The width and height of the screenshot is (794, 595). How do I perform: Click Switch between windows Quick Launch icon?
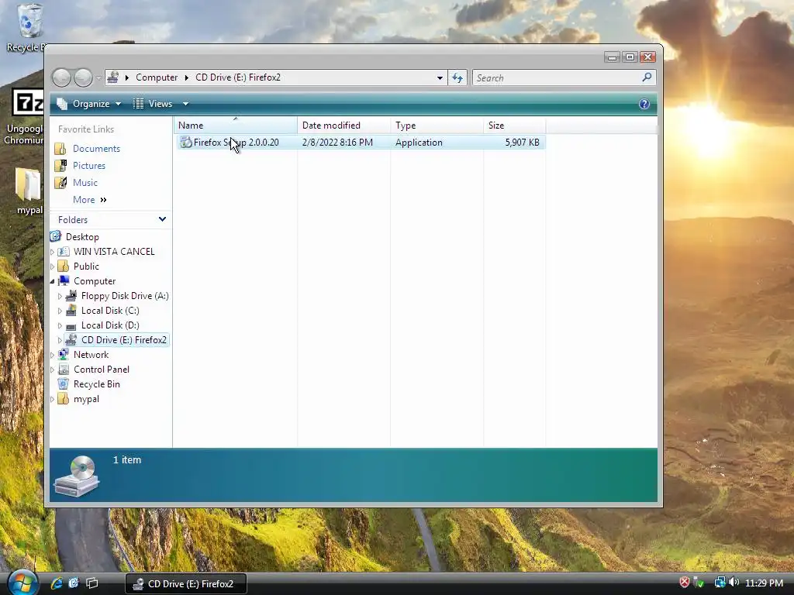(x=92, y=583)
